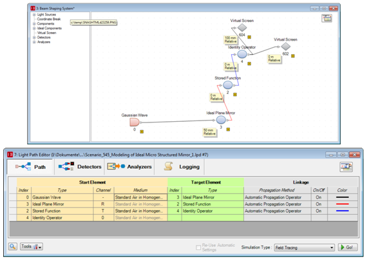Click the magnifier search icon in Light Path Editor
This screenshot has width=367, height=261.
[x=13, y=246]
